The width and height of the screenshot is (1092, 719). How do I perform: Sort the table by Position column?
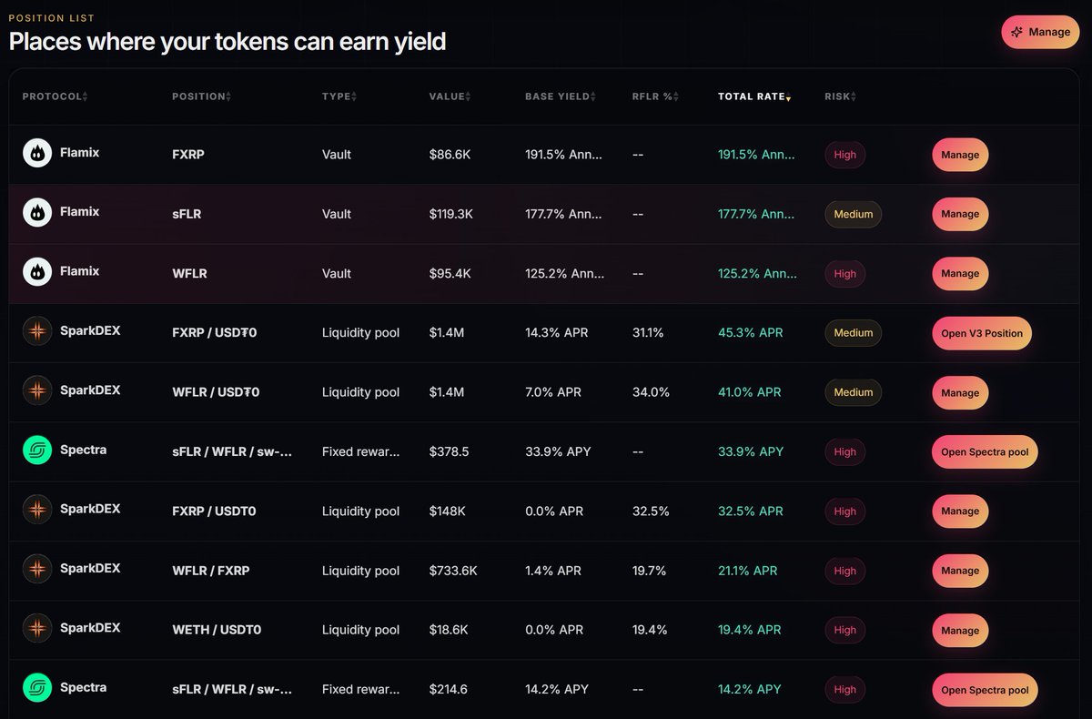pyautogui.click(x=201, y=96)
